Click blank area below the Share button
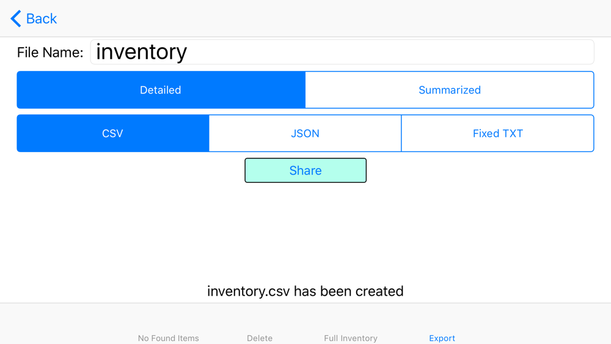Image resolution: width=611 pixels, height=344 pixels. tap(305, 230)
